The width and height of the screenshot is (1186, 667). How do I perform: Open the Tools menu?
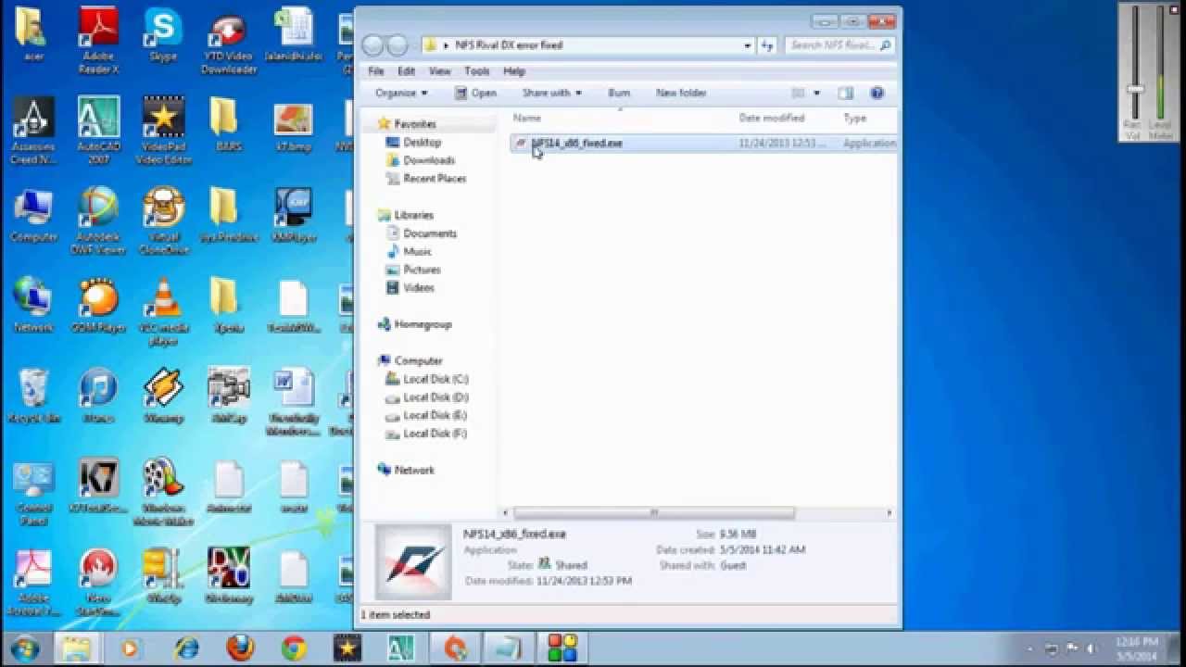[x=477, y=71]
